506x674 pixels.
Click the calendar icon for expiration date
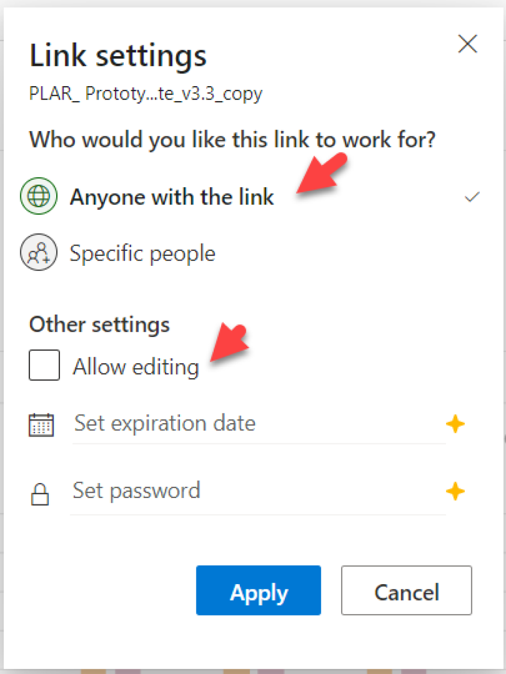pos(42,424)
